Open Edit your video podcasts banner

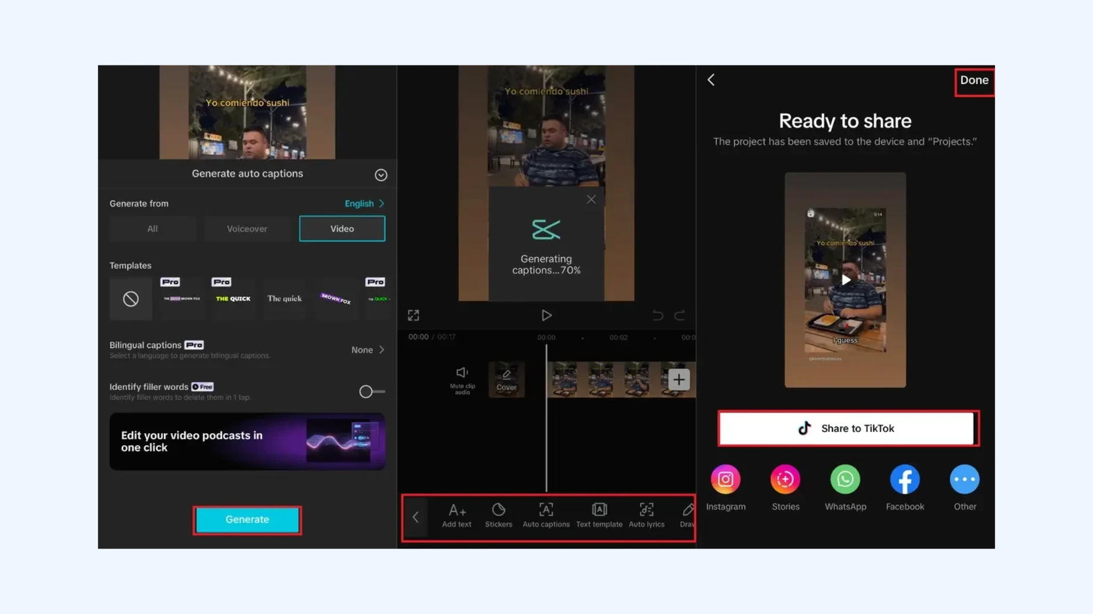click(x=247, y=442)
